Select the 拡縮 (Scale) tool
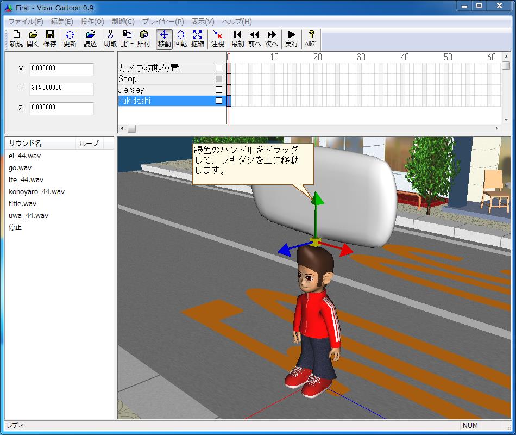Screen dimensions: 516x435 click(x=198, y=39)
